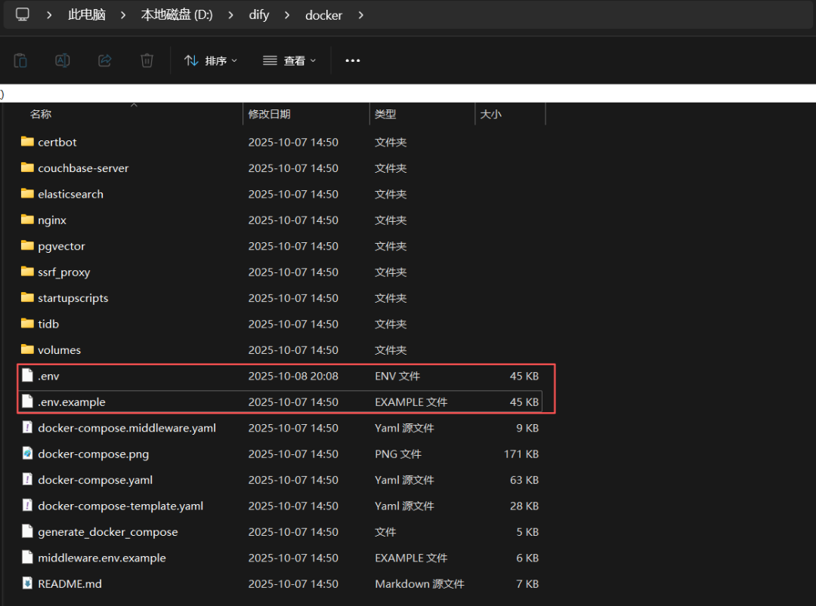Click the Rename icon on the toolbar
Viewport: 816px width, 606px height.
click(x=63, y=60)
